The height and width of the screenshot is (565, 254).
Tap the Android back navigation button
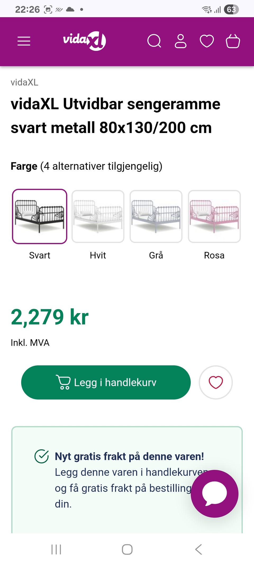[x=198, y=549]
